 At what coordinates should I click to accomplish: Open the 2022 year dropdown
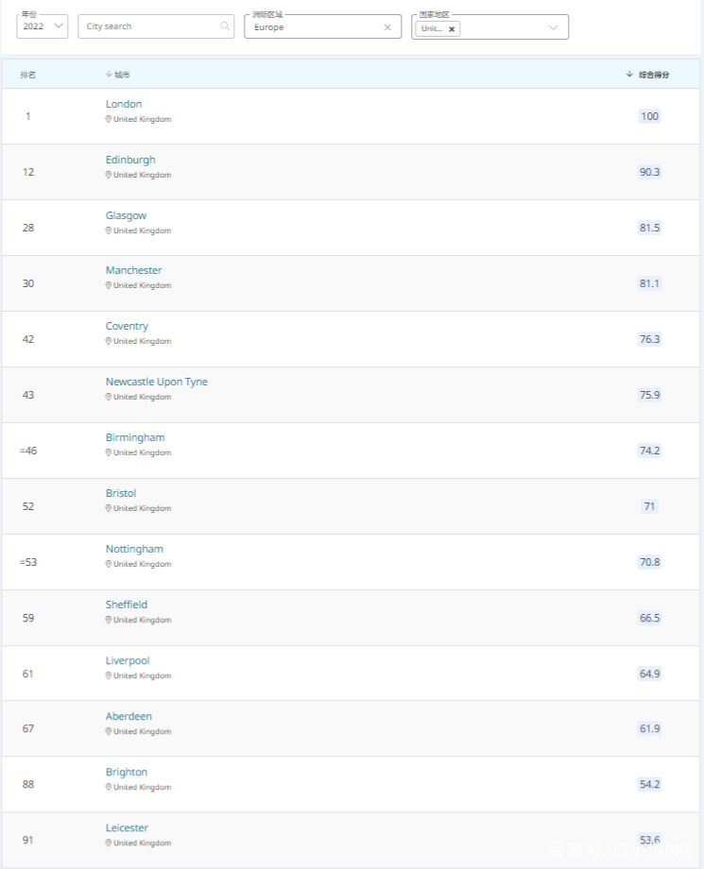(42, 26)
